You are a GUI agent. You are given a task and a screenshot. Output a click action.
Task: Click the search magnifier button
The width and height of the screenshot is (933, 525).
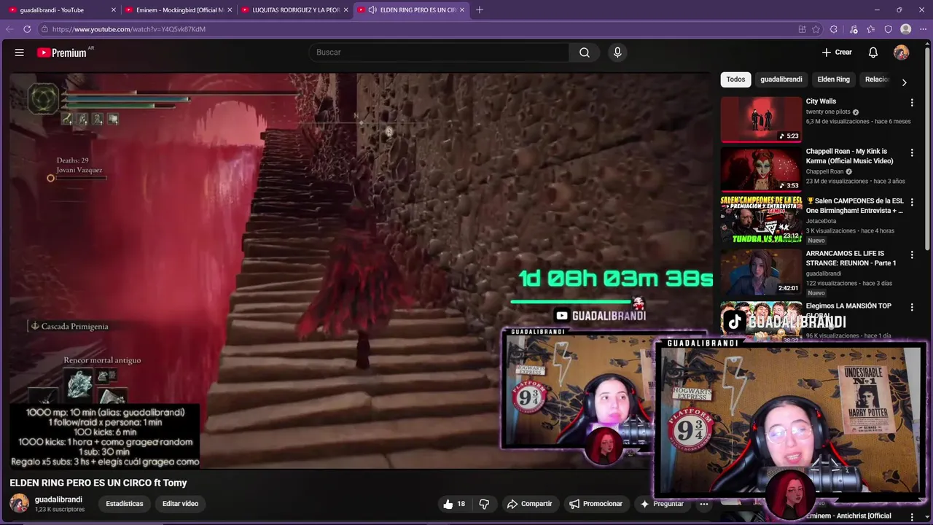point(585,52)
